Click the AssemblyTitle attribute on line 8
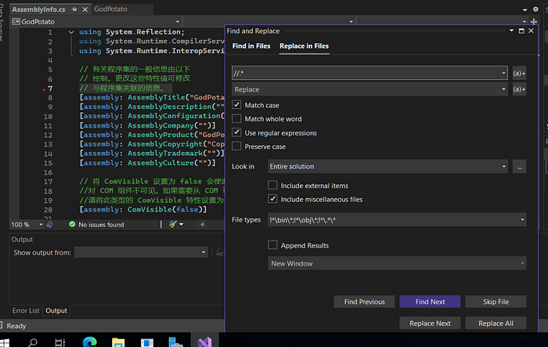This screenshot has height=347, width=548. coord(157,97)
